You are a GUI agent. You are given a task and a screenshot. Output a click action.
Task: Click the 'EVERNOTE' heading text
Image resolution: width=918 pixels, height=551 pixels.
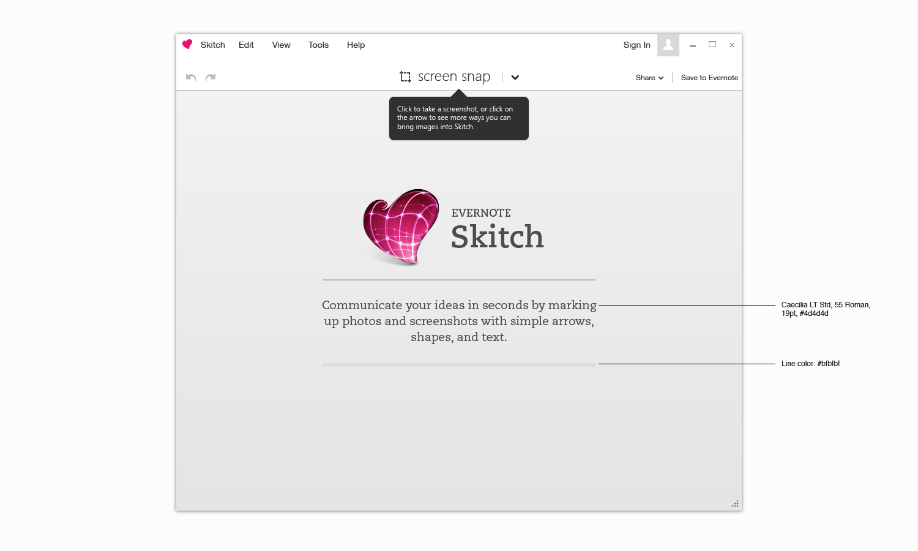point(481,213)
